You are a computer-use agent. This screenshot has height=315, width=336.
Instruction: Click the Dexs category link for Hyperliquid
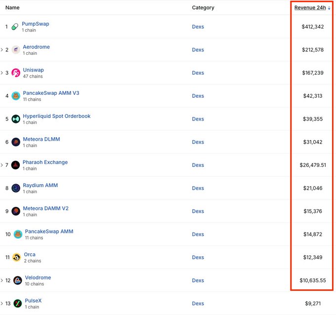tap(198, 119)
